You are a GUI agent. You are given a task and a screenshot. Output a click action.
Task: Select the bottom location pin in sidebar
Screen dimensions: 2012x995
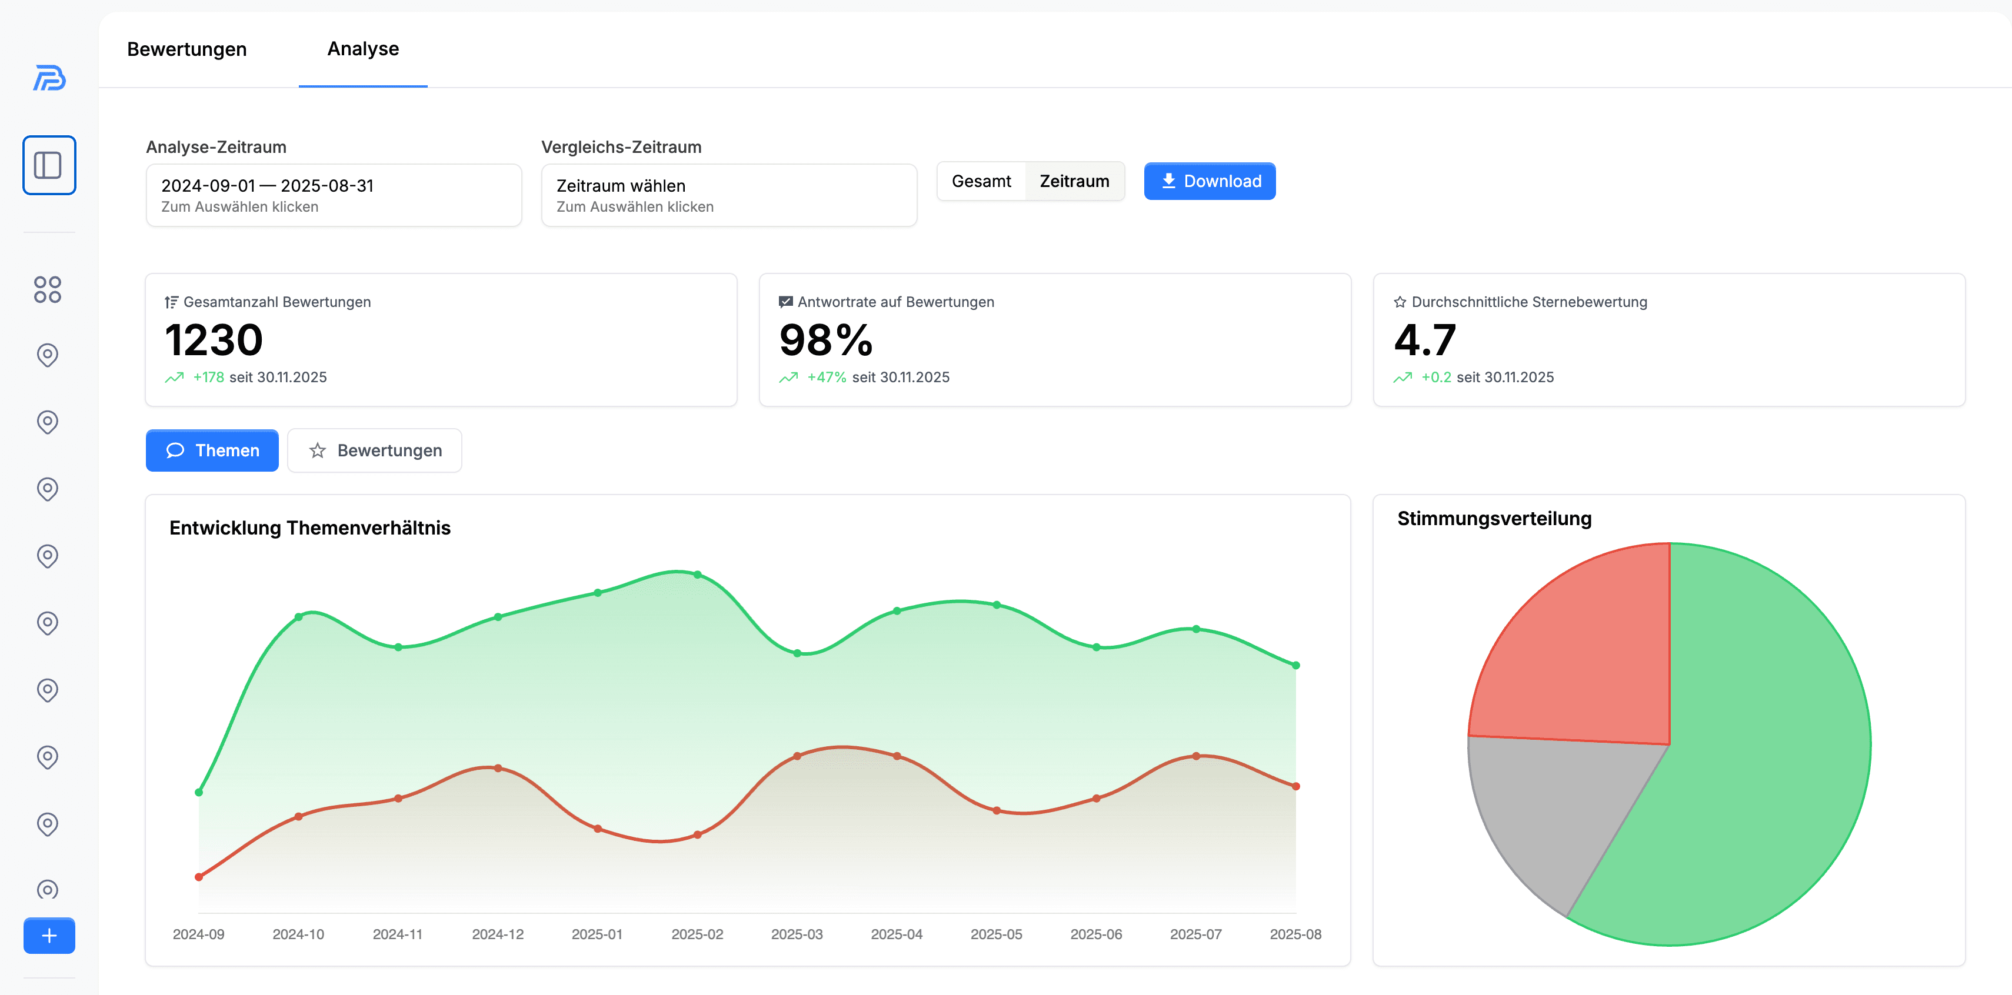point(48,889)
